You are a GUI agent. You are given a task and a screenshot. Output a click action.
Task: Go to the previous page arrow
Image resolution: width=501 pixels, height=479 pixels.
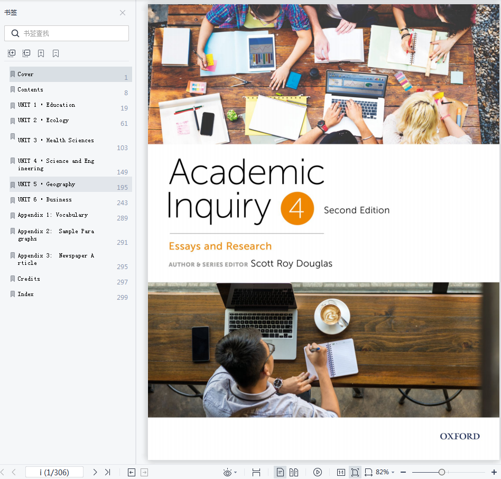[x=14, y=472]
